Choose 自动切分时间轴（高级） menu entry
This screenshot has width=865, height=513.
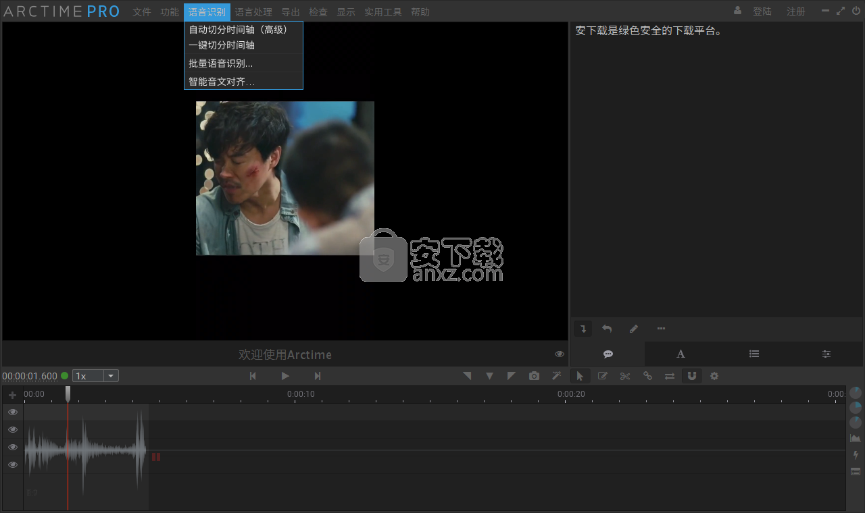coord(243,30)
